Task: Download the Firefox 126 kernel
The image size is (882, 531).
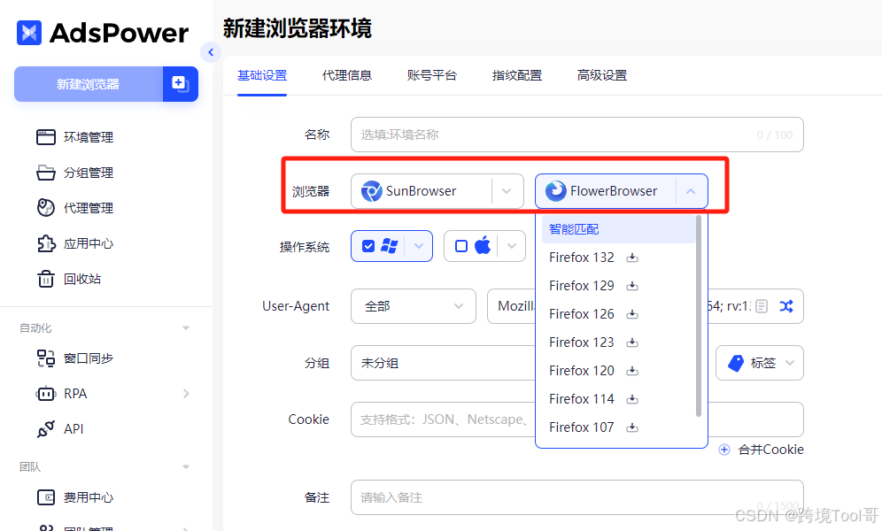Action: [x=632, y=314]
